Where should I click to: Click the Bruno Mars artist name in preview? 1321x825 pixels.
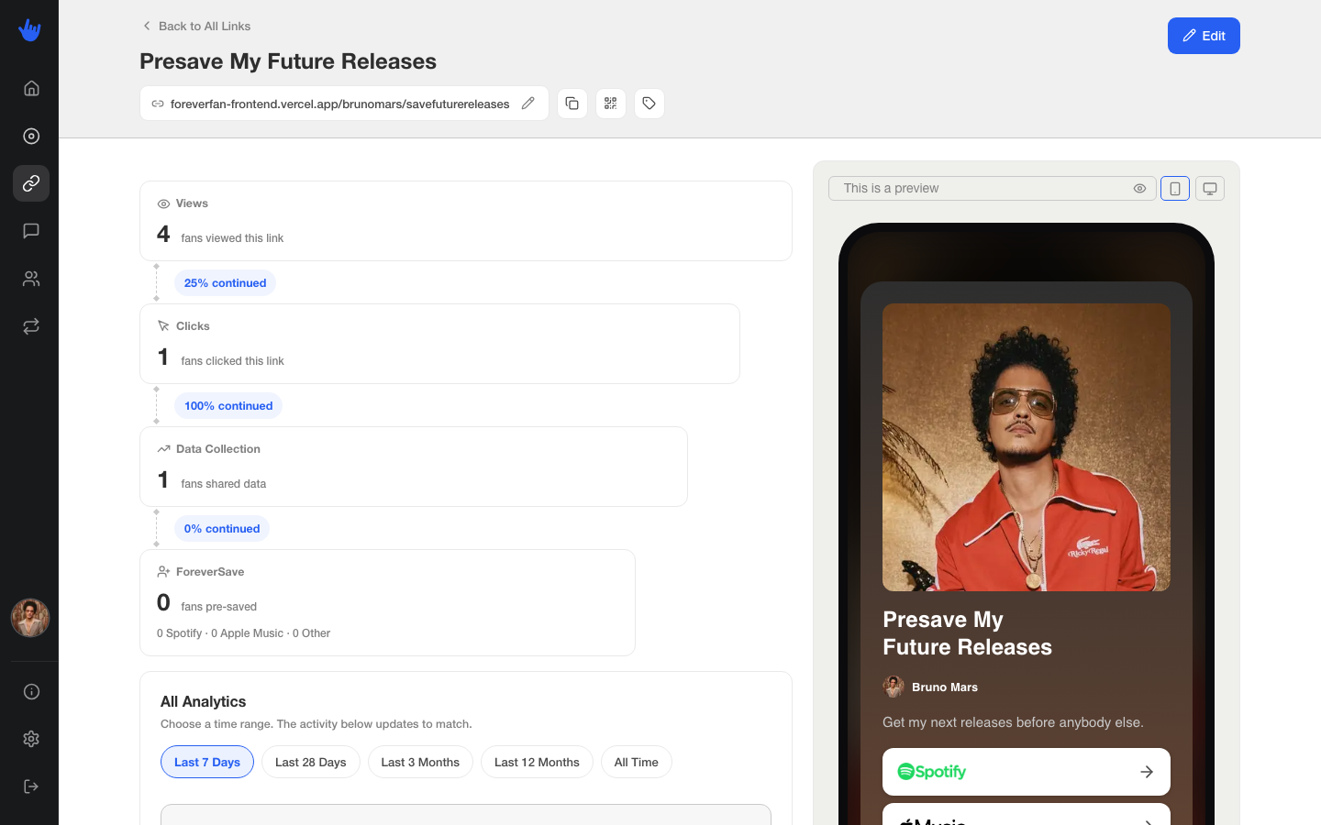pos(945,687)
